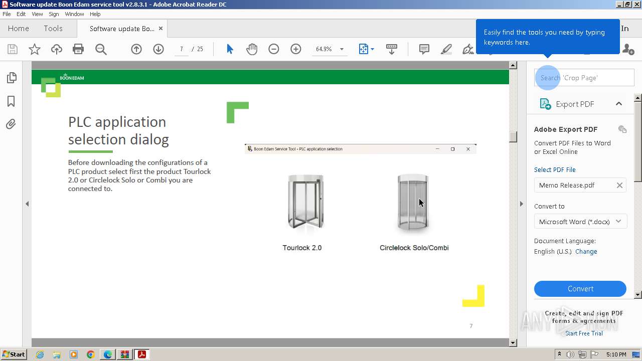
Task: Open Find text magnifier tool
Action: pos(101,49)
